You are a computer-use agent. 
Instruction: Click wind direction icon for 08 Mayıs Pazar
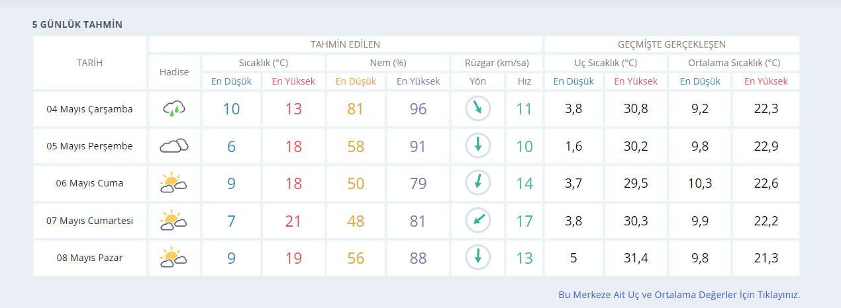click(x=477, y=257)
